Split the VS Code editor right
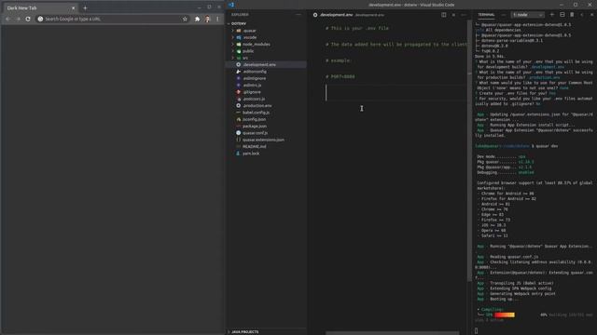The image size is (597, 335). coord(444,15)
